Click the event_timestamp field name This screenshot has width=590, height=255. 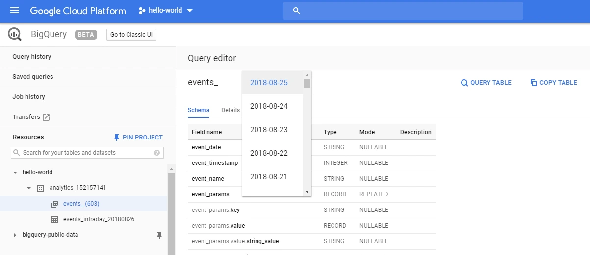[215, 163]
